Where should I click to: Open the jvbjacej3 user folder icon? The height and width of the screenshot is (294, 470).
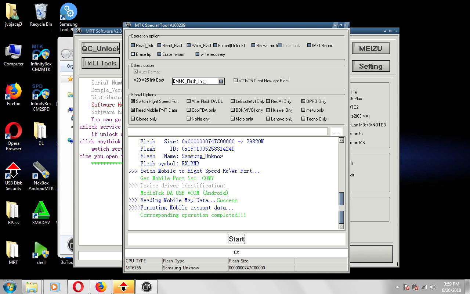coord(14,15)
